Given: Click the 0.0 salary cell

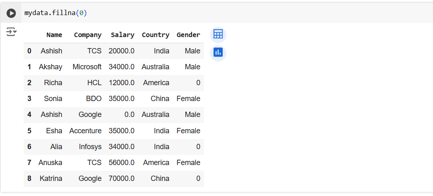Looking at the screenshot, I should tap(129, 115).
